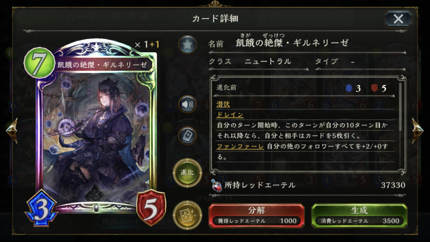Play card voice with speaker icon
Viewport: 430px width, 242px height.
tap(187, 104)
